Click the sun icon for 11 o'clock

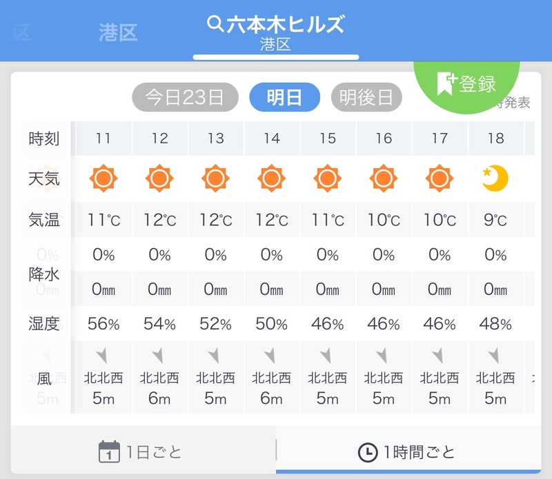click(x=103, y=179)
